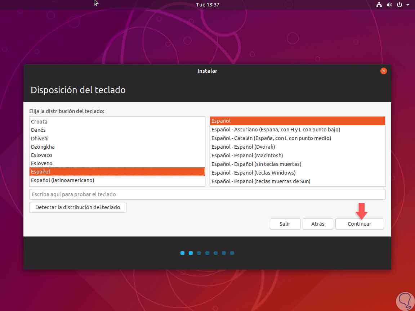Image resolution: width=415 pixels, height=311 pixels.
Task: Expand the system menu arrow
Action: (408, 4)
